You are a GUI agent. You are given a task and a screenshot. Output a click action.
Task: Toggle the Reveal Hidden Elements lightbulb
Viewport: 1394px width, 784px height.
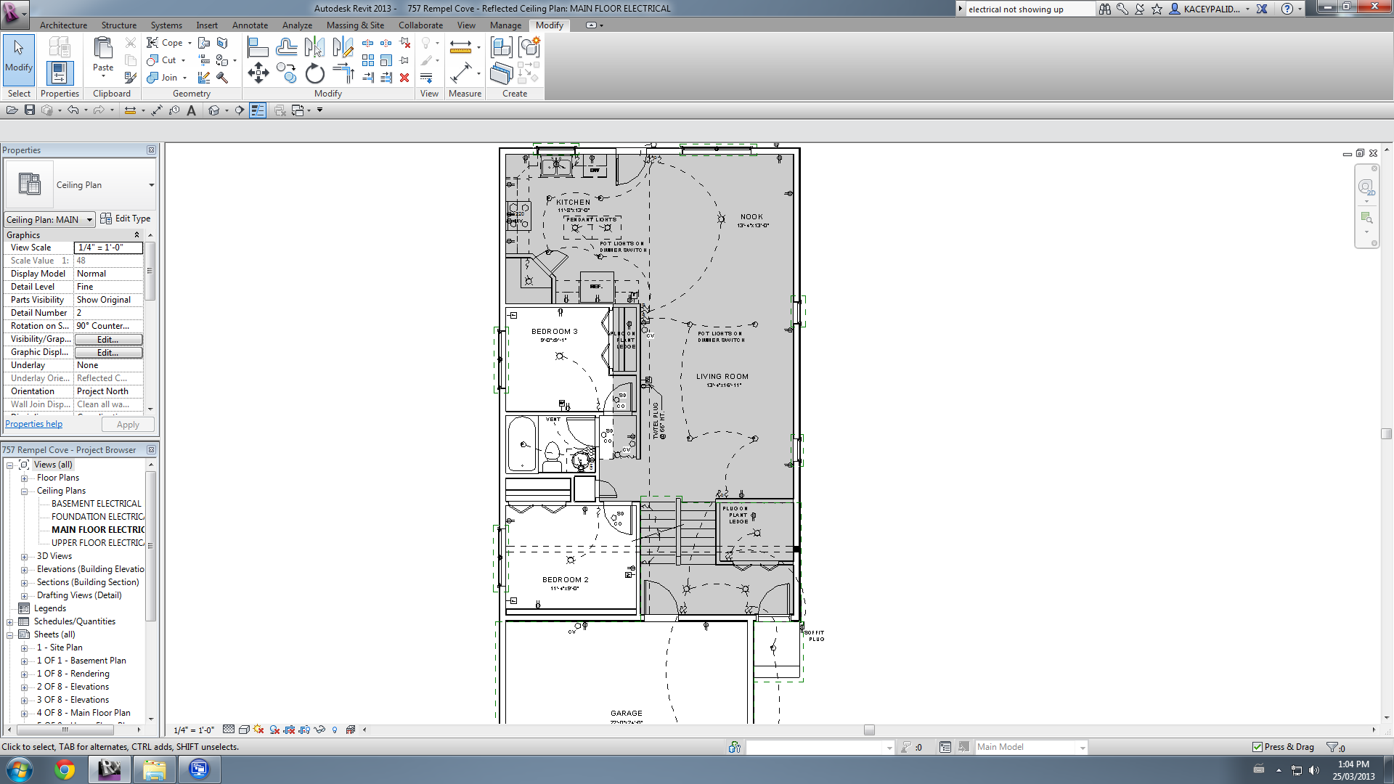[335, 730]
